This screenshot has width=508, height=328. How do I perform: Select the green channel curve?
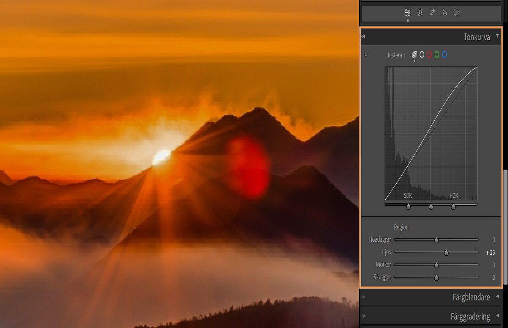coord(437,55)
